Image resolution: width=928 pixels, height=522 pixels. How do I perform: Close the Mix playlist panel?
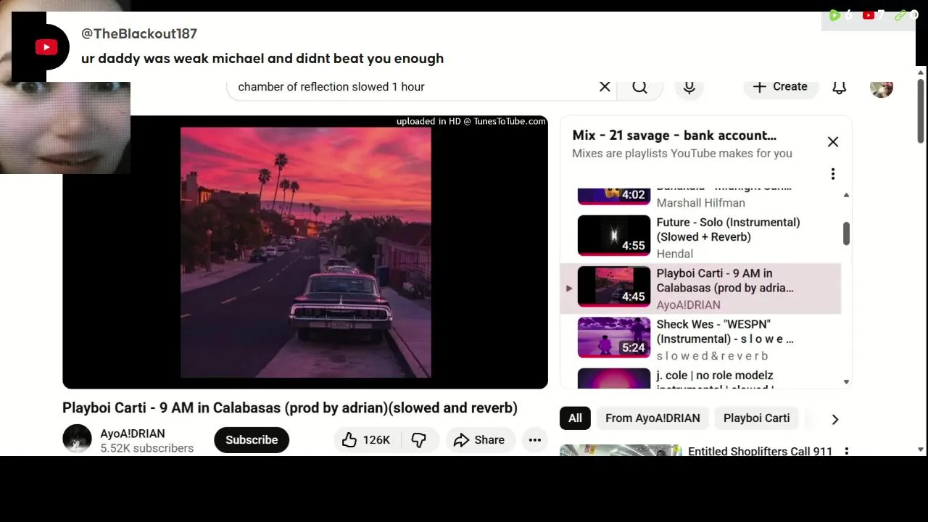[x=833, y=142]
